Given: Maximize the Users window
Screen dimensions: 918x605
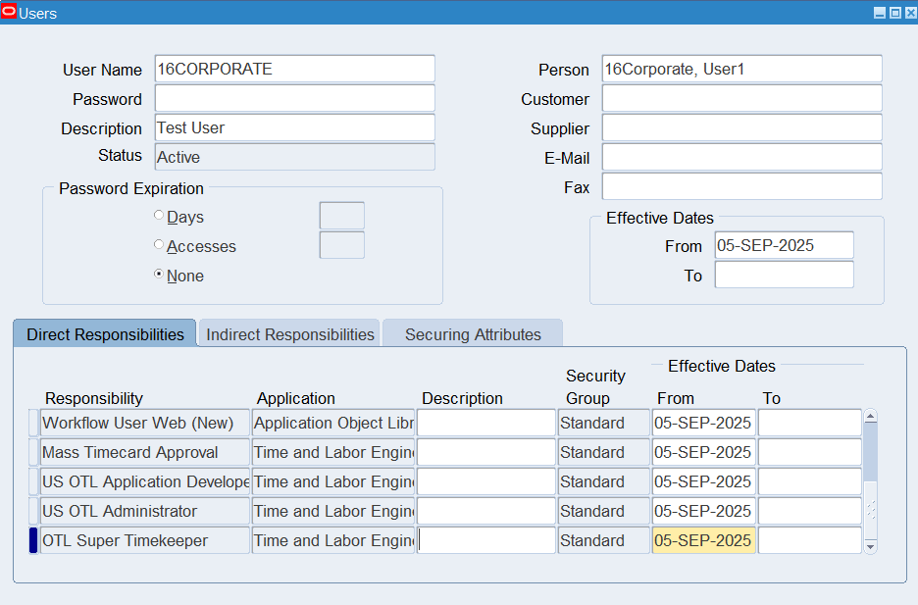Looking at the screenshot, I should (894, 13).
